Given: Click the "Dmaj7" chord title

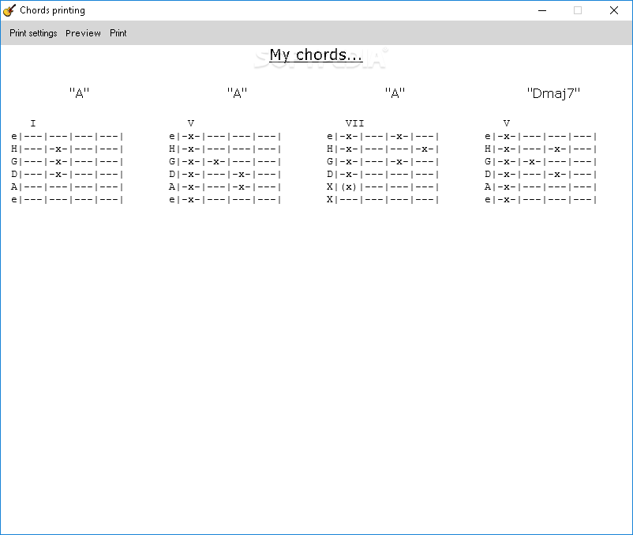Looking at the screenshot, I should pyautogui.click(x=553, y=93).
